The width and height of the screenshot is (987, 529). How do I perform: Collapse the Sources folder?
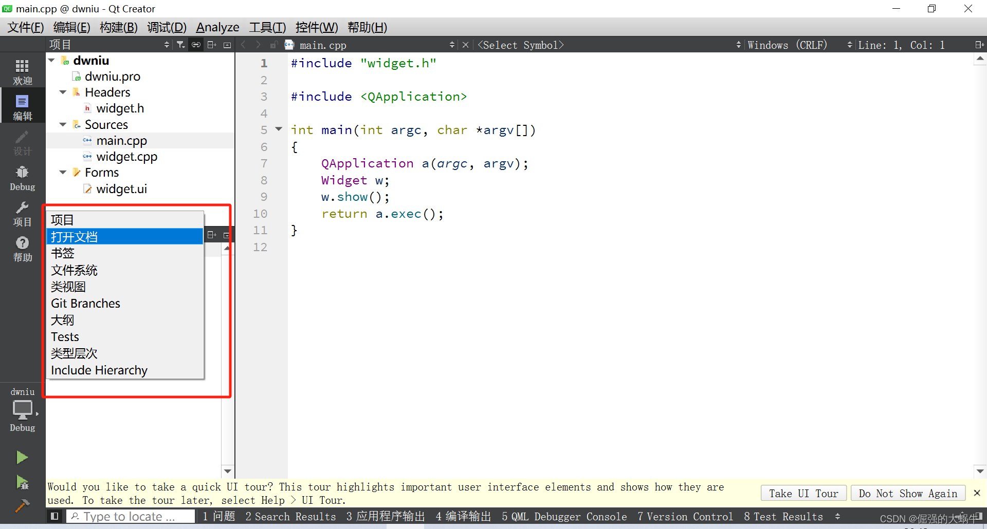coord(63,125)
